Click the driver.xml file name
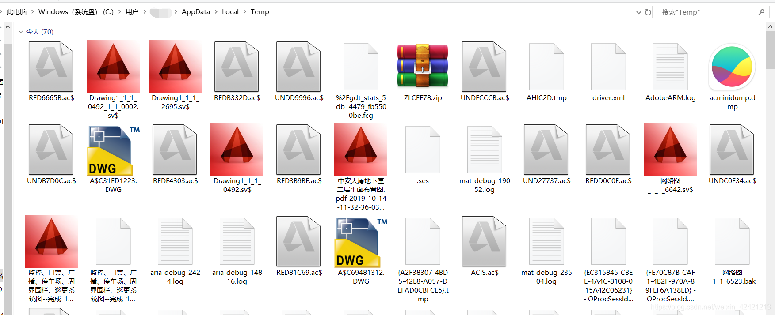This screenshot has width=775, height=315. click(x=608, y=98)
